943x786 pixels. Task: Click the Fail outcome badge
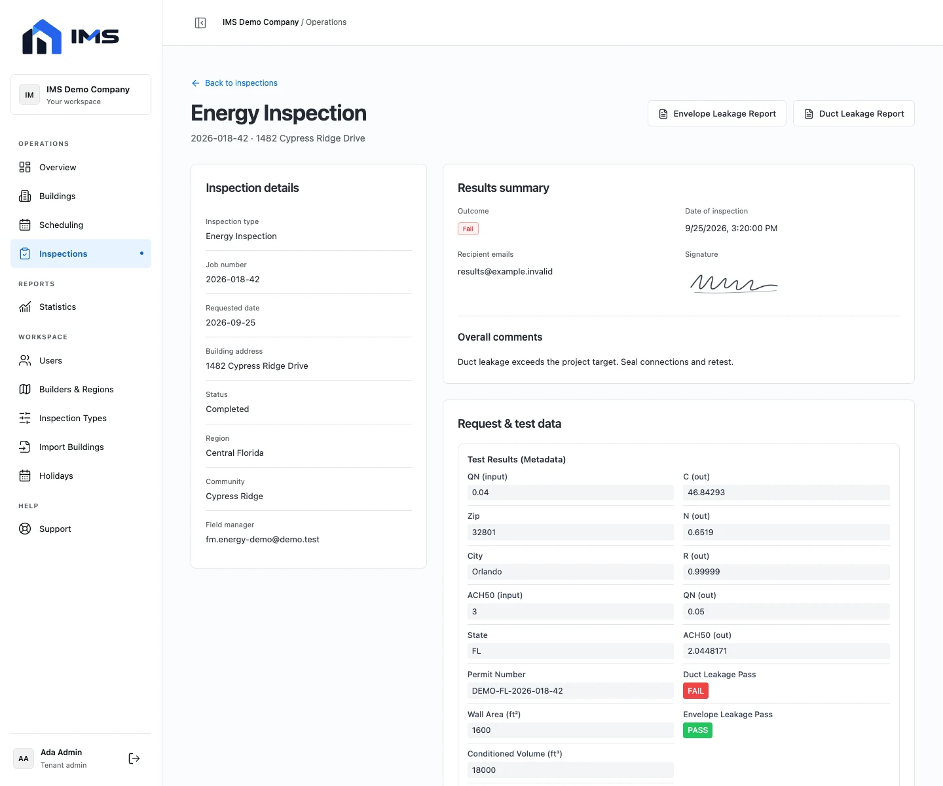click(x=468, y=229)
